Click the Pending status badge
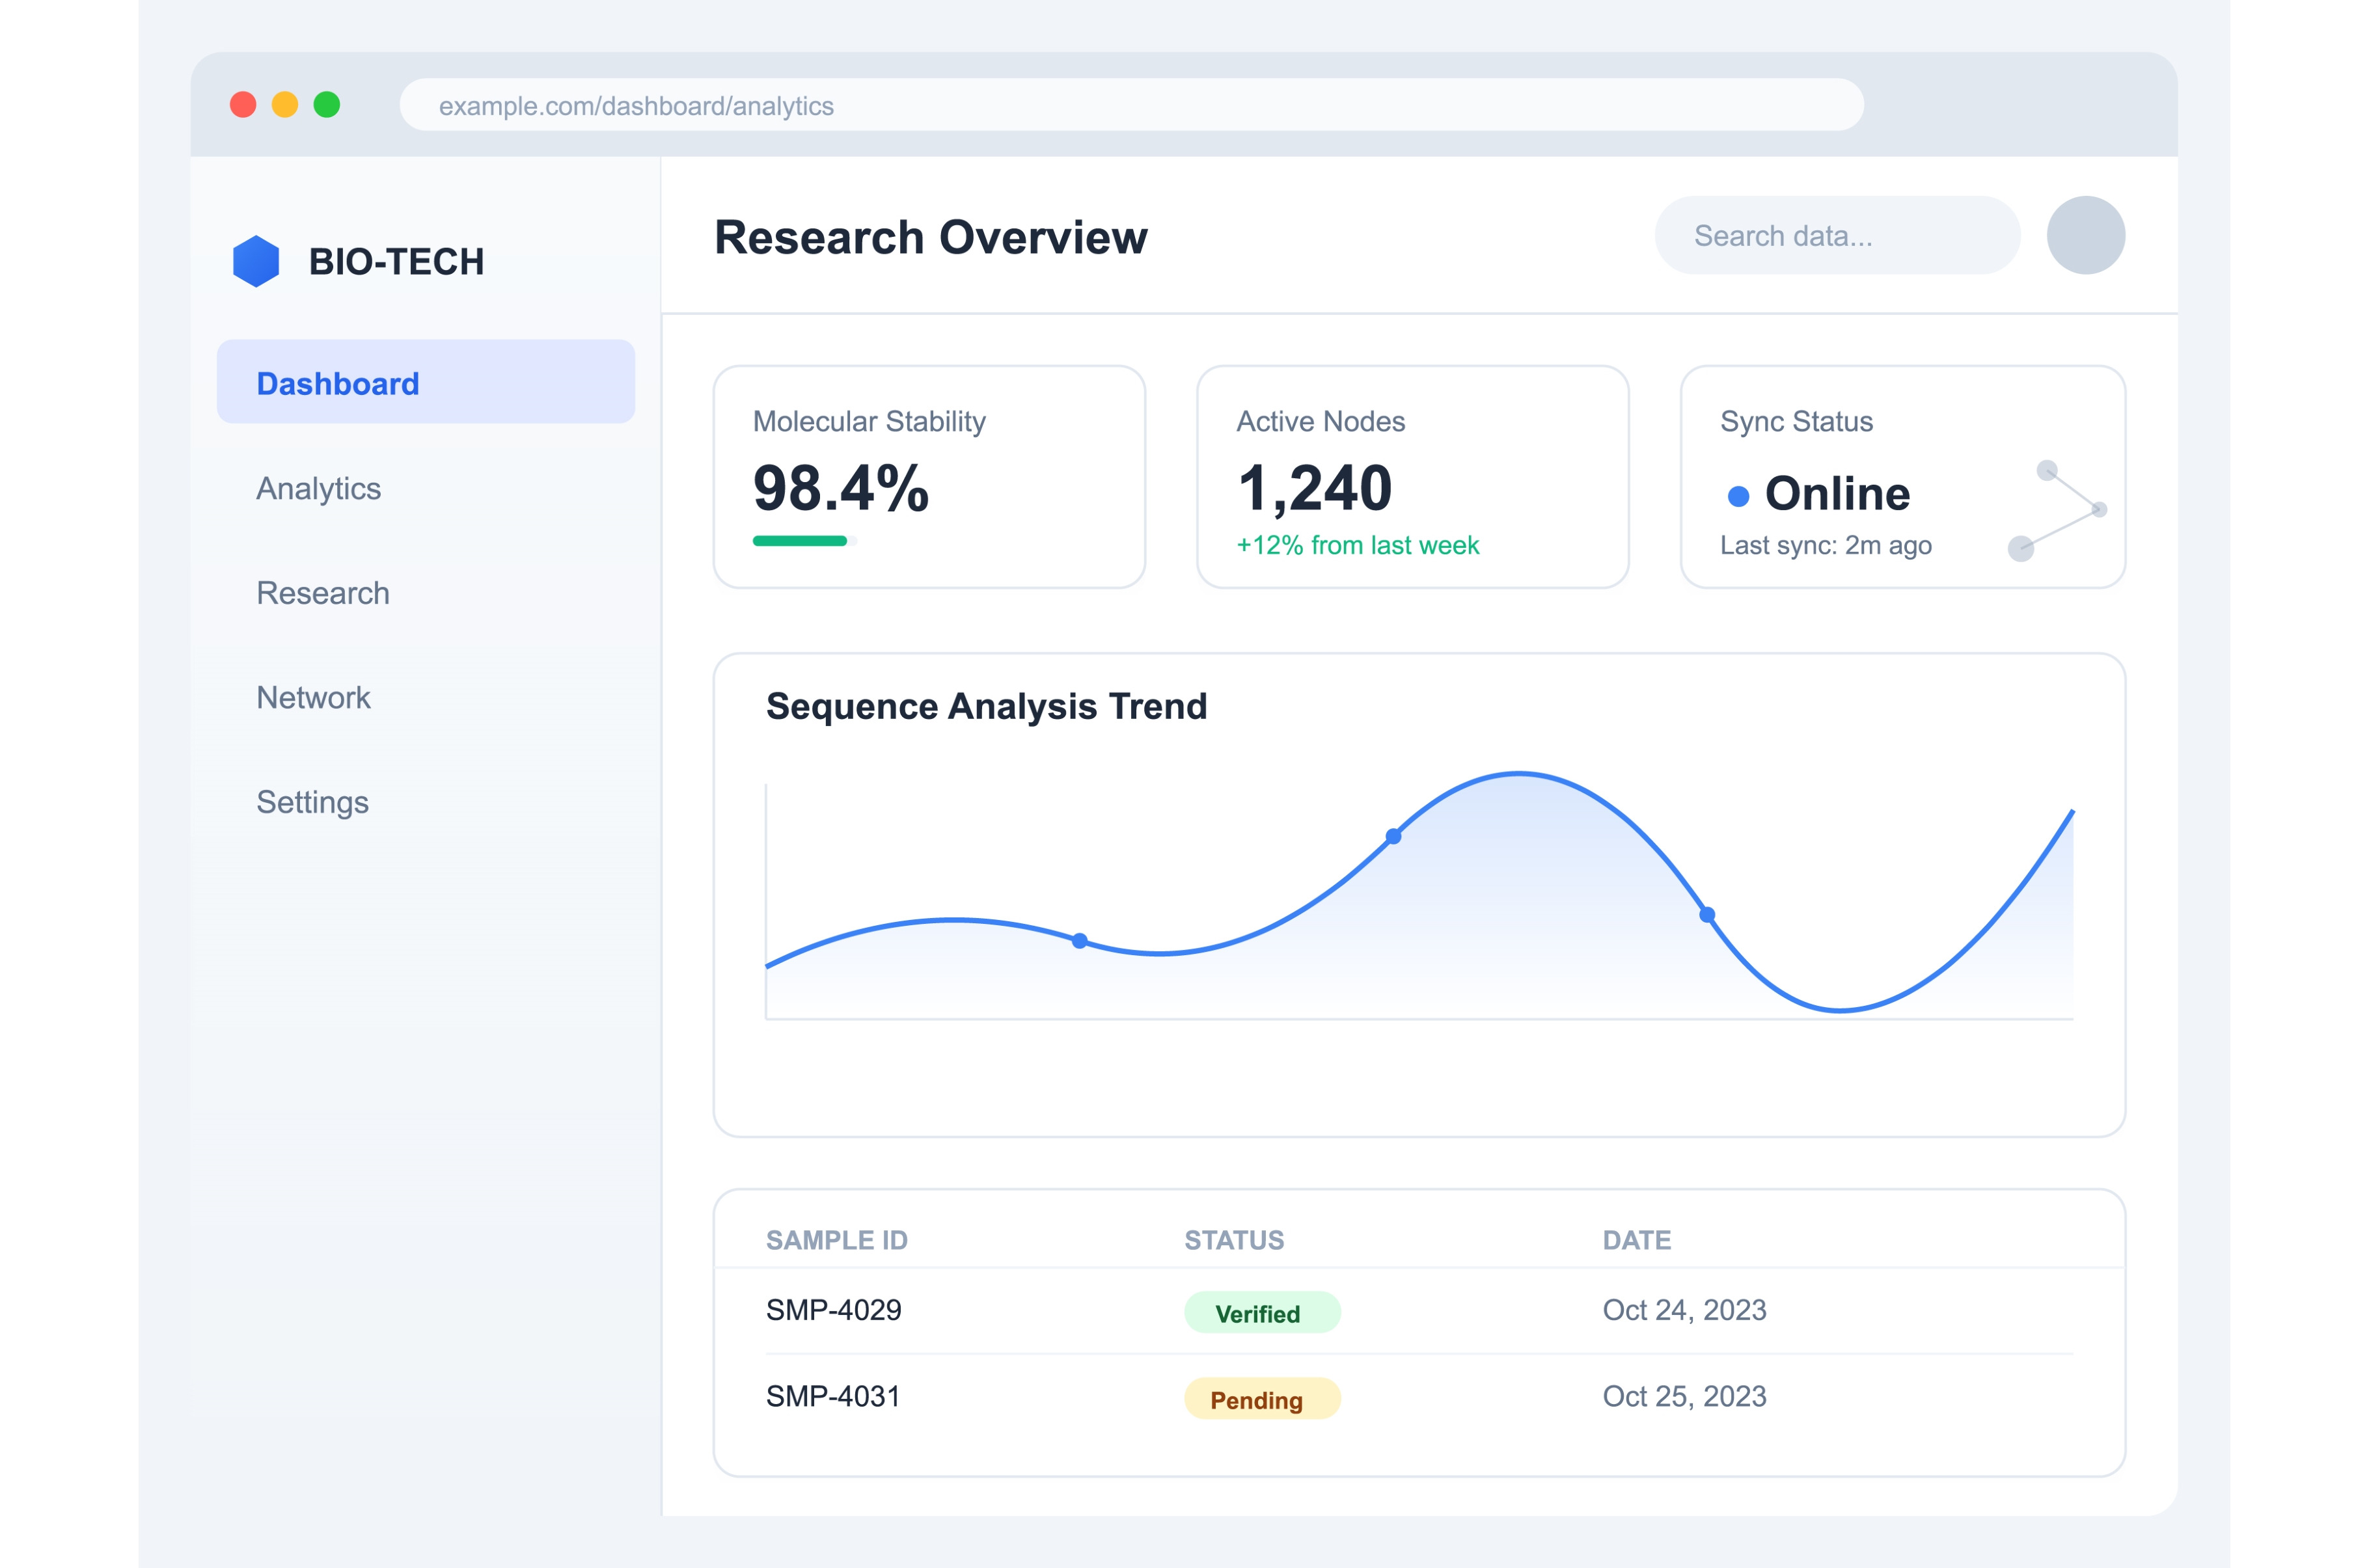The height and width of the screenshot is (1568, 2369). tap(1262, 1399)
